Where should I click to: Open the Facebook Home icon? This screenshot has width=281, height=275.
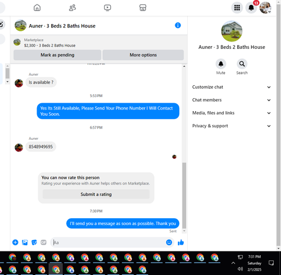(x=37, y=8)
